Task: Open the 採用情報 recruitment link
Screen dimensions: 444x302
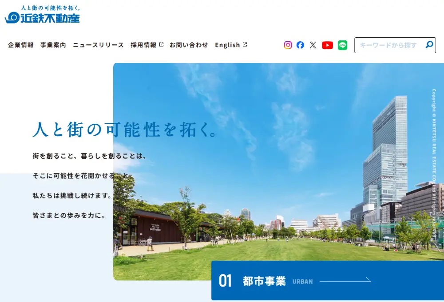Action: 143,45
